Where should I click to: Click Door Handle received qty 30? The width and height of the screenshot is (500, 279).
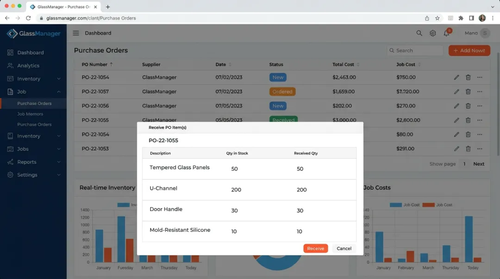point(300,211)
